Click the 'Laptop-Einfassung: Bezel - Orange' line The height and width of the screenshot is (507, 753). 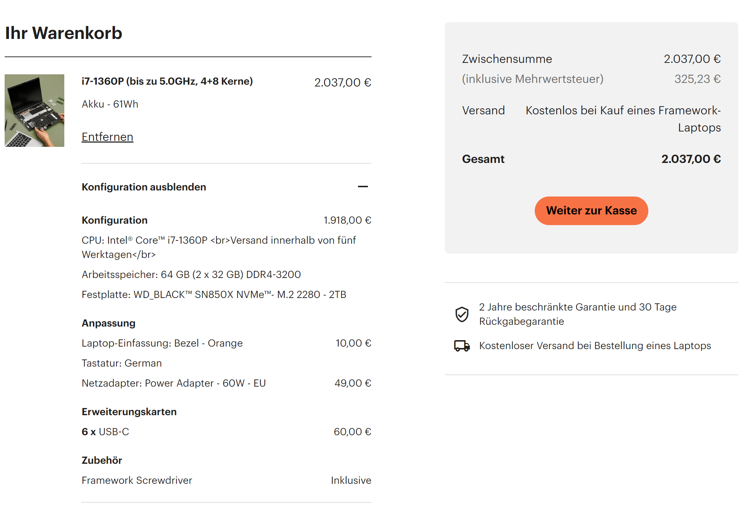162,343
